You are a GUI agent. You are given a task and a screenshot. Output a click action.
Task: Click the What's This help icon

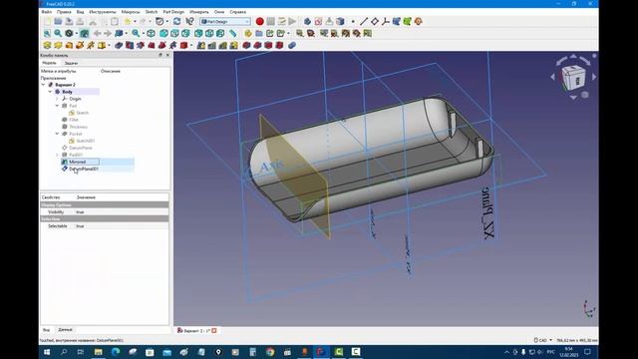click(x=189, y=22)
